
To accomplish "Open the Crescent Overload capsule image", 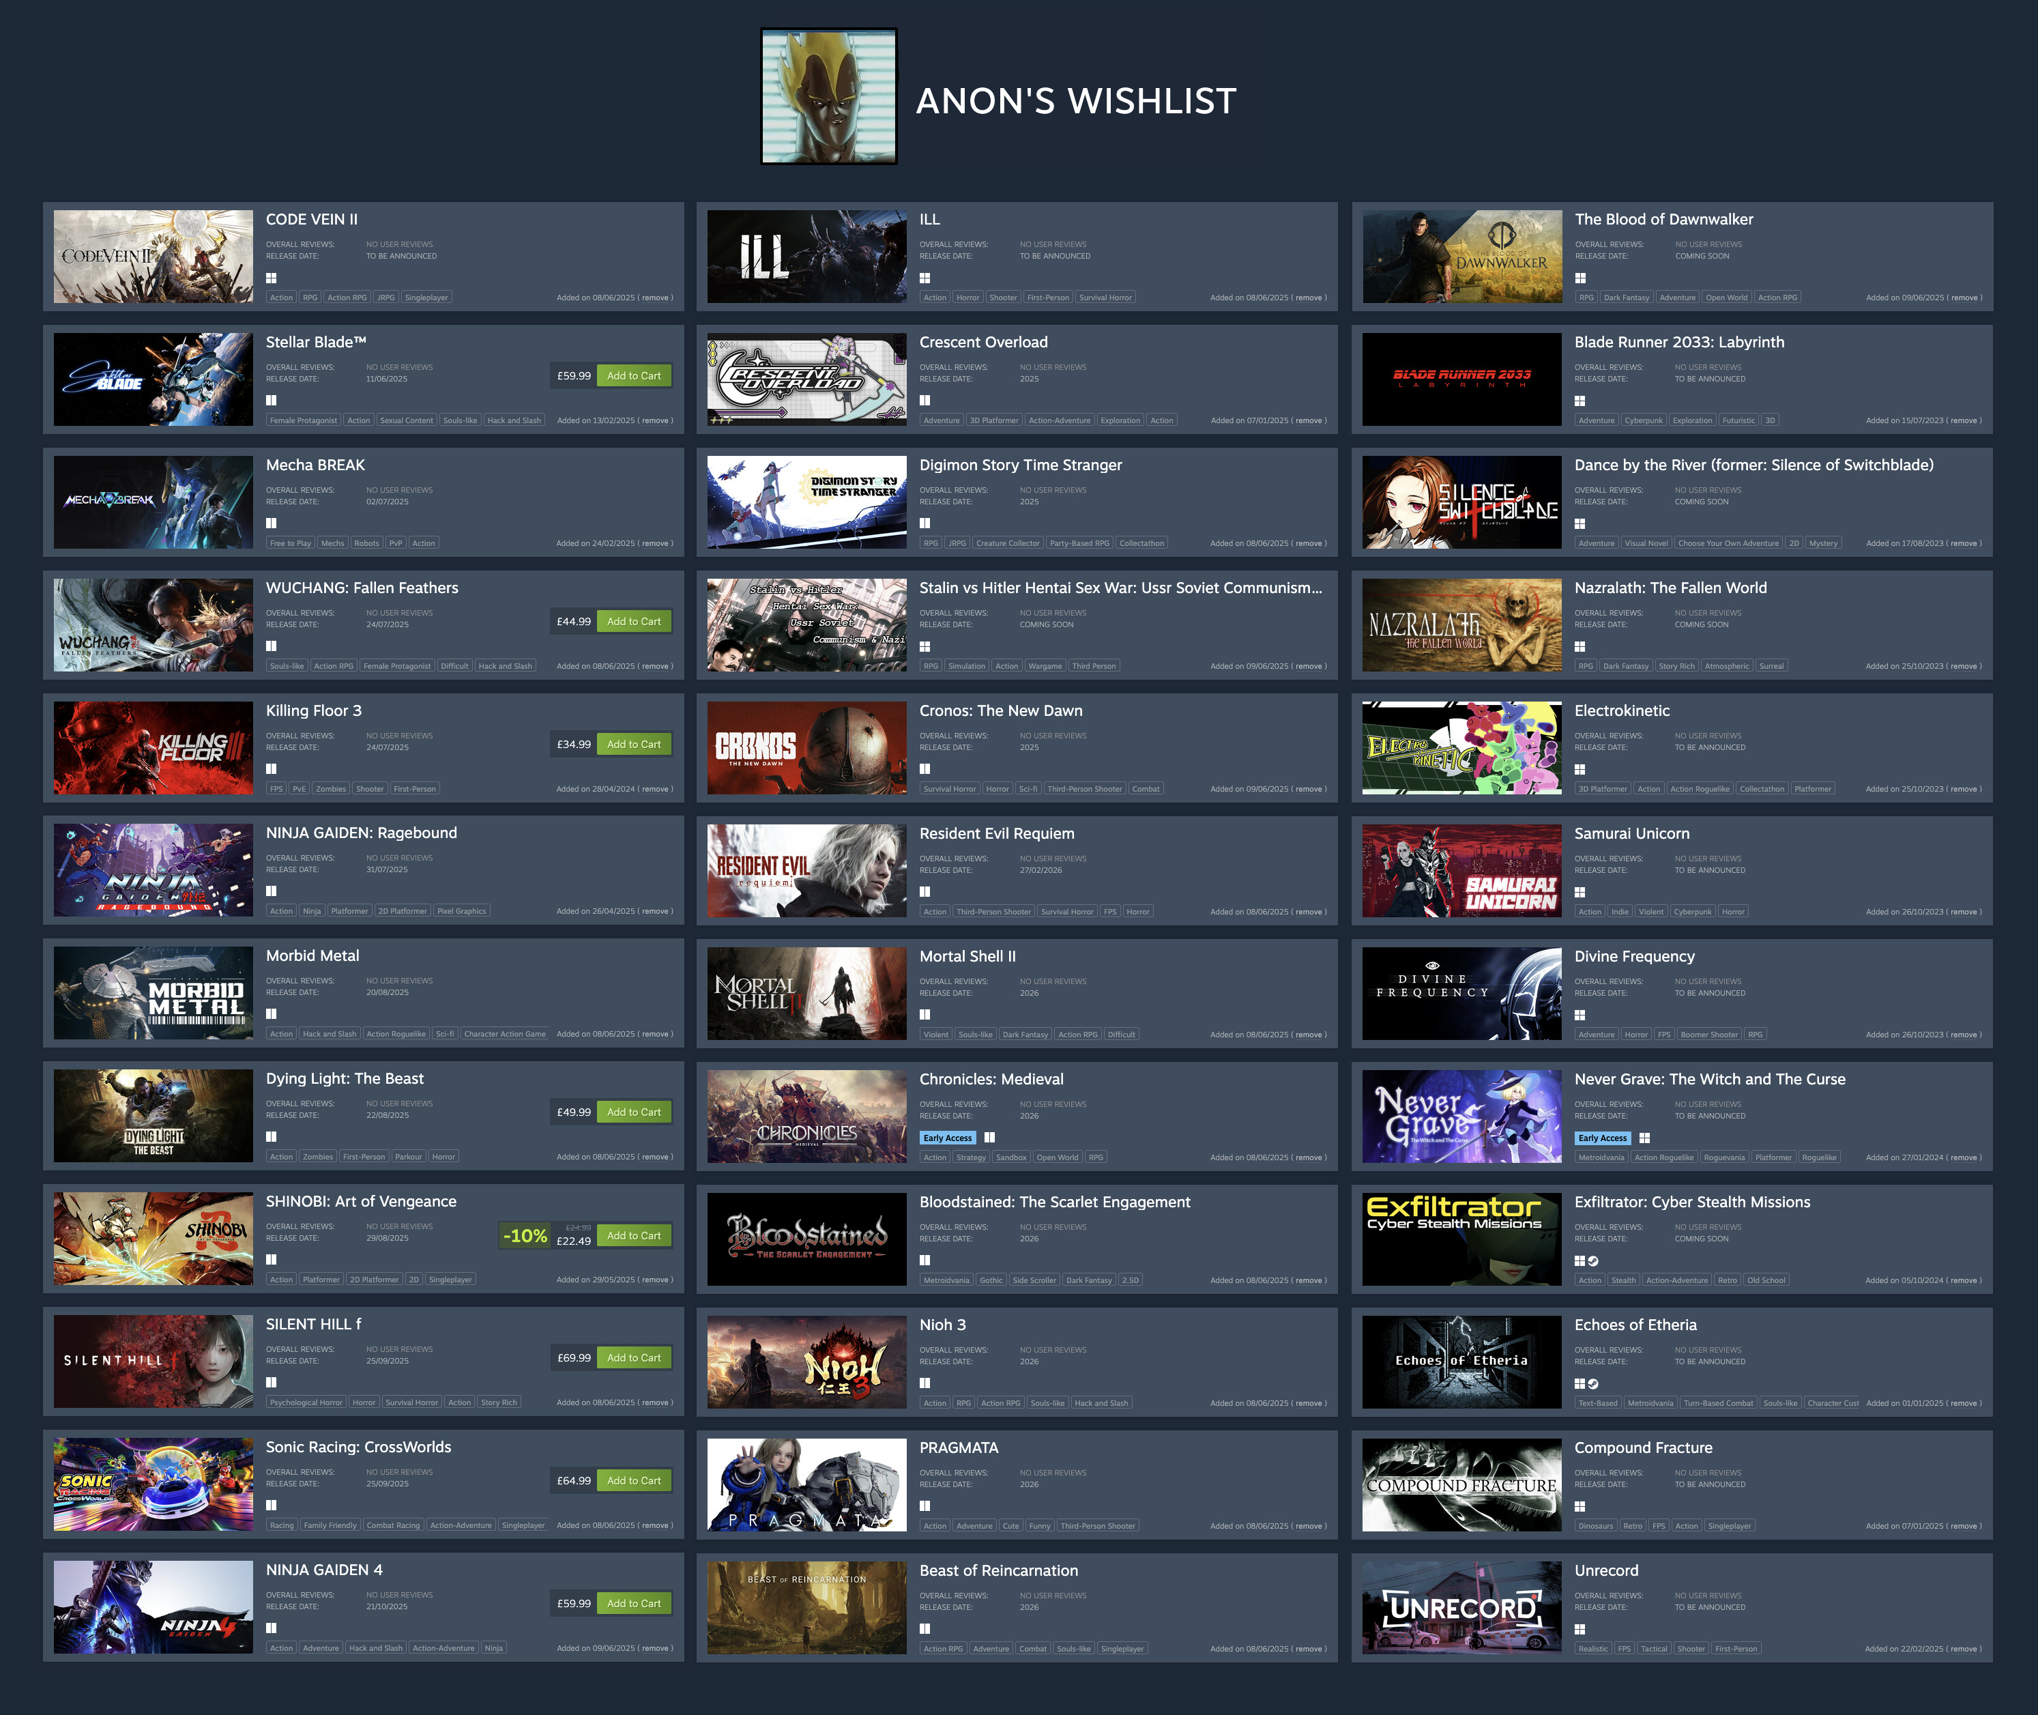I will [806, 379].
